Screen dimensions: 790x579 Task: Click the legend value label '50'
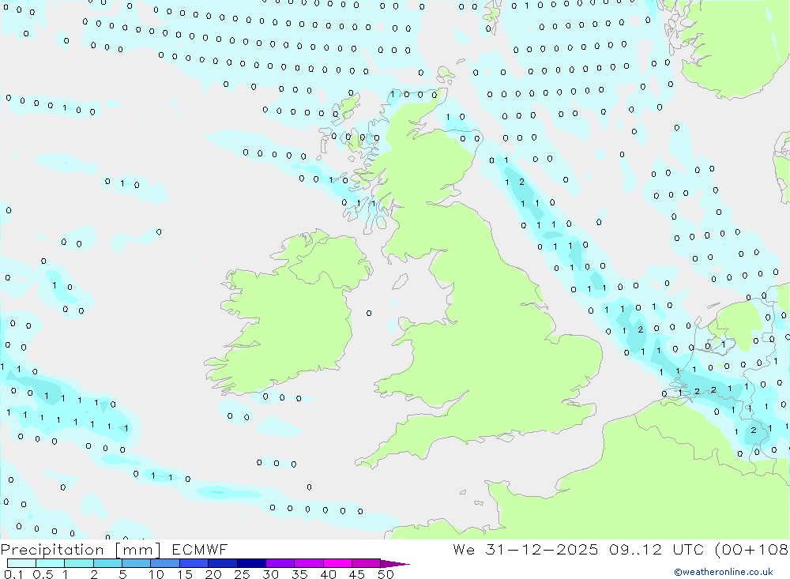[x=386, y=574]
